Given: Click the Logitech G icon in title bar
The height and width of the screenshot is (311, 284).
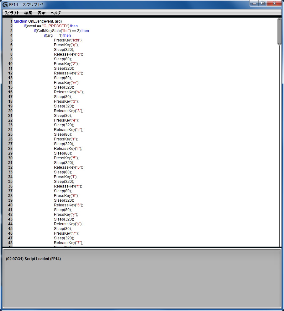Looking at the screenshot, I should pos(5,4).
